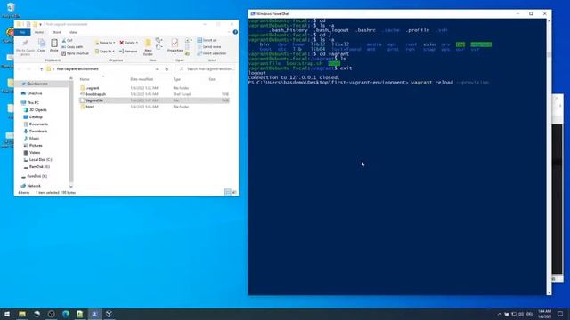
Task: Click Invert selection in the ribbon
Action: (x=212, y=53)
